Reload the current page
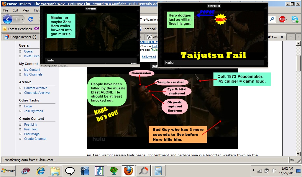The height and width of the screenshot is (177, 302). [31, 19]
